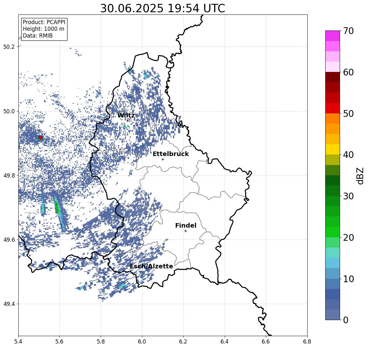Select the yellow colorbar swatch above 40

point(333,150)
